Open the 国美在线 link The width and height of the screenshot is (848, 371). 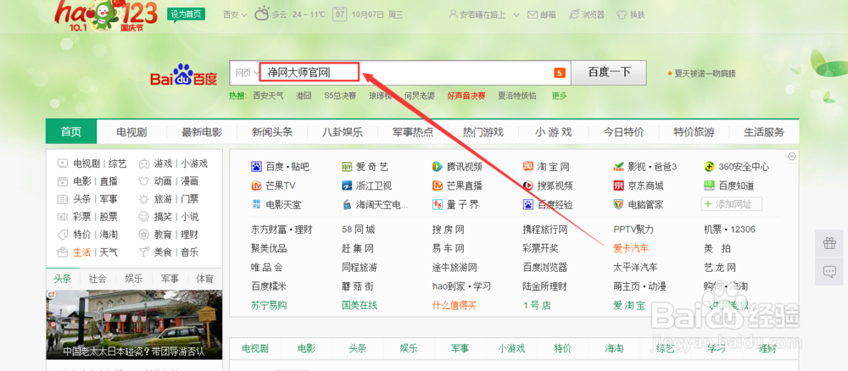coord(360,305)
